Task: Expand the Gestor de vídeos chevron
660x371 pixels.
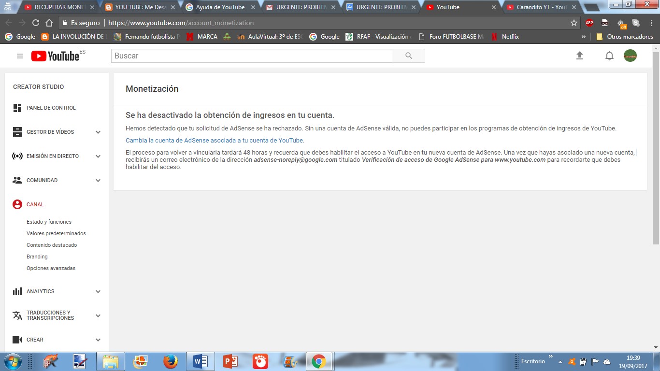Action: [x=98, y=132]
